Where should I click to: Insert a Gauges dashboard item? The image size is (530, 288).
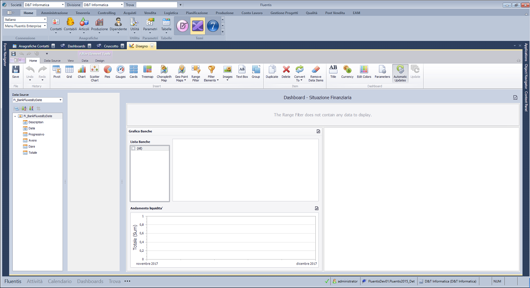pos(121,72)
